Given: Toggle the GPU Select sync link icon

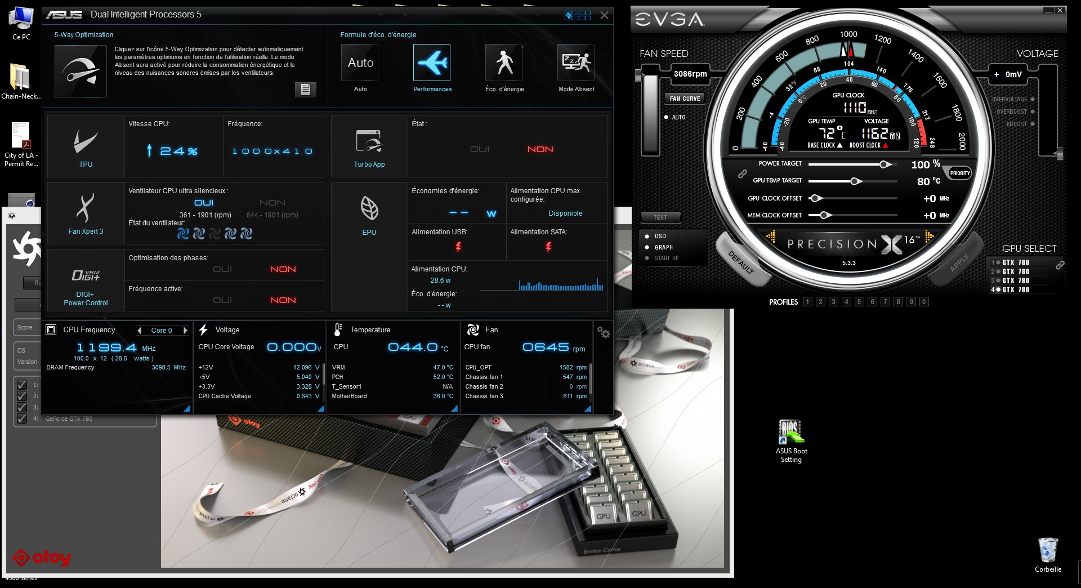Looking at the screenshot, I should [x=1060, y=265].
